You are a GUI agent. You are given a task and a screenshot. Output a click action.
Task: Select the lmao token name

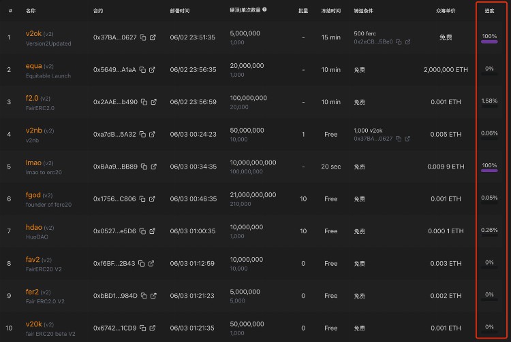(34, 163)
